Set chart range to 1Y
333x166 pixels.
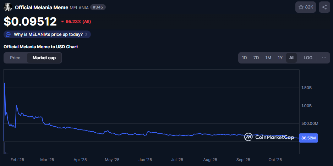280,58
